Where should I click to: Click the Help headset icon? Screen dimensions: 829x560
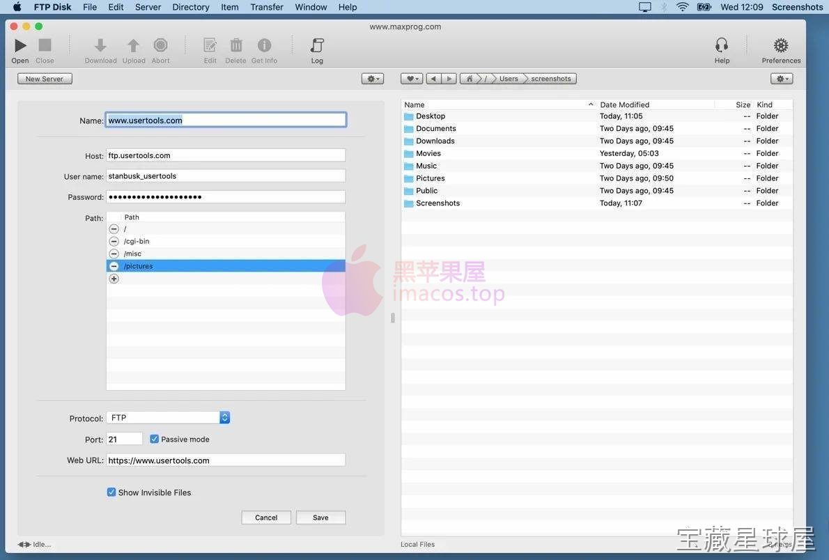[x=722, y=45]
